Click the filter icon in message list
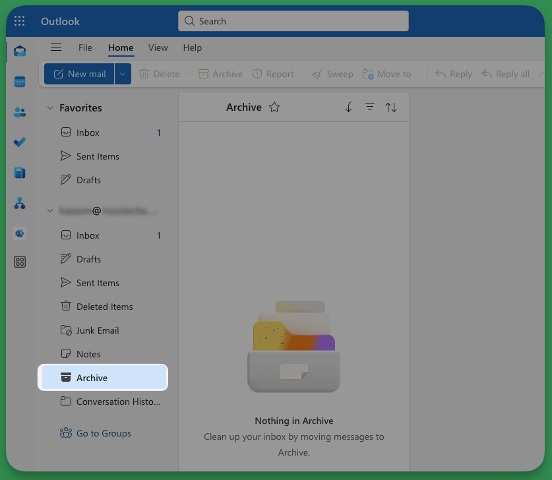Viewport: 552px width, 480px height. pyautogui.click(x=370, y=107)
